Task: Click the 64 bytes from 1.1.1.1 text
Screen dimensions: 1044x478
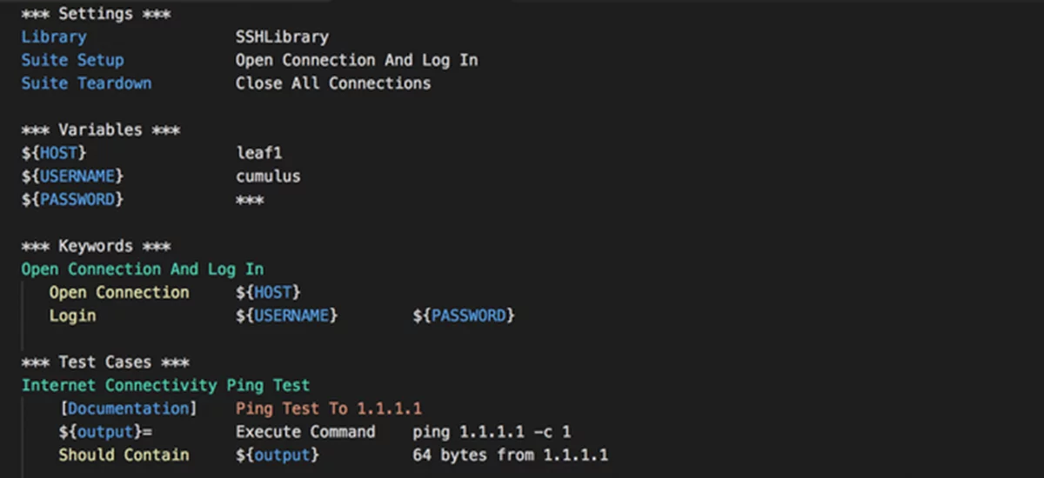Action: (x=510, y=455)
